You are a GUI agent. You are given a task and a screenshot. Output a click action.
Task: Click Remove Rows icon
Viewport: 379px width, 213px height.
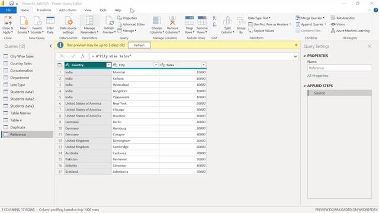click(x=202, y=21)
